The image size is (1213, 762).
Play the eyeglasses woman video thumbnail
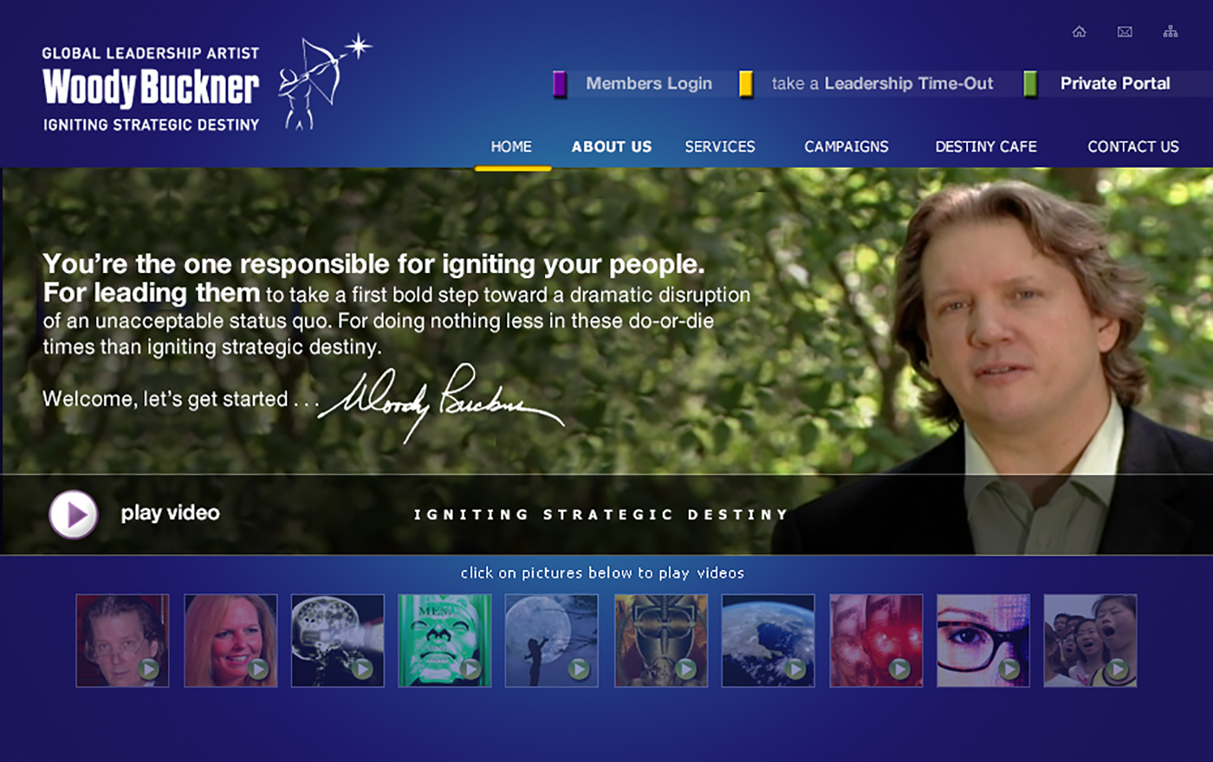[983, 641]
